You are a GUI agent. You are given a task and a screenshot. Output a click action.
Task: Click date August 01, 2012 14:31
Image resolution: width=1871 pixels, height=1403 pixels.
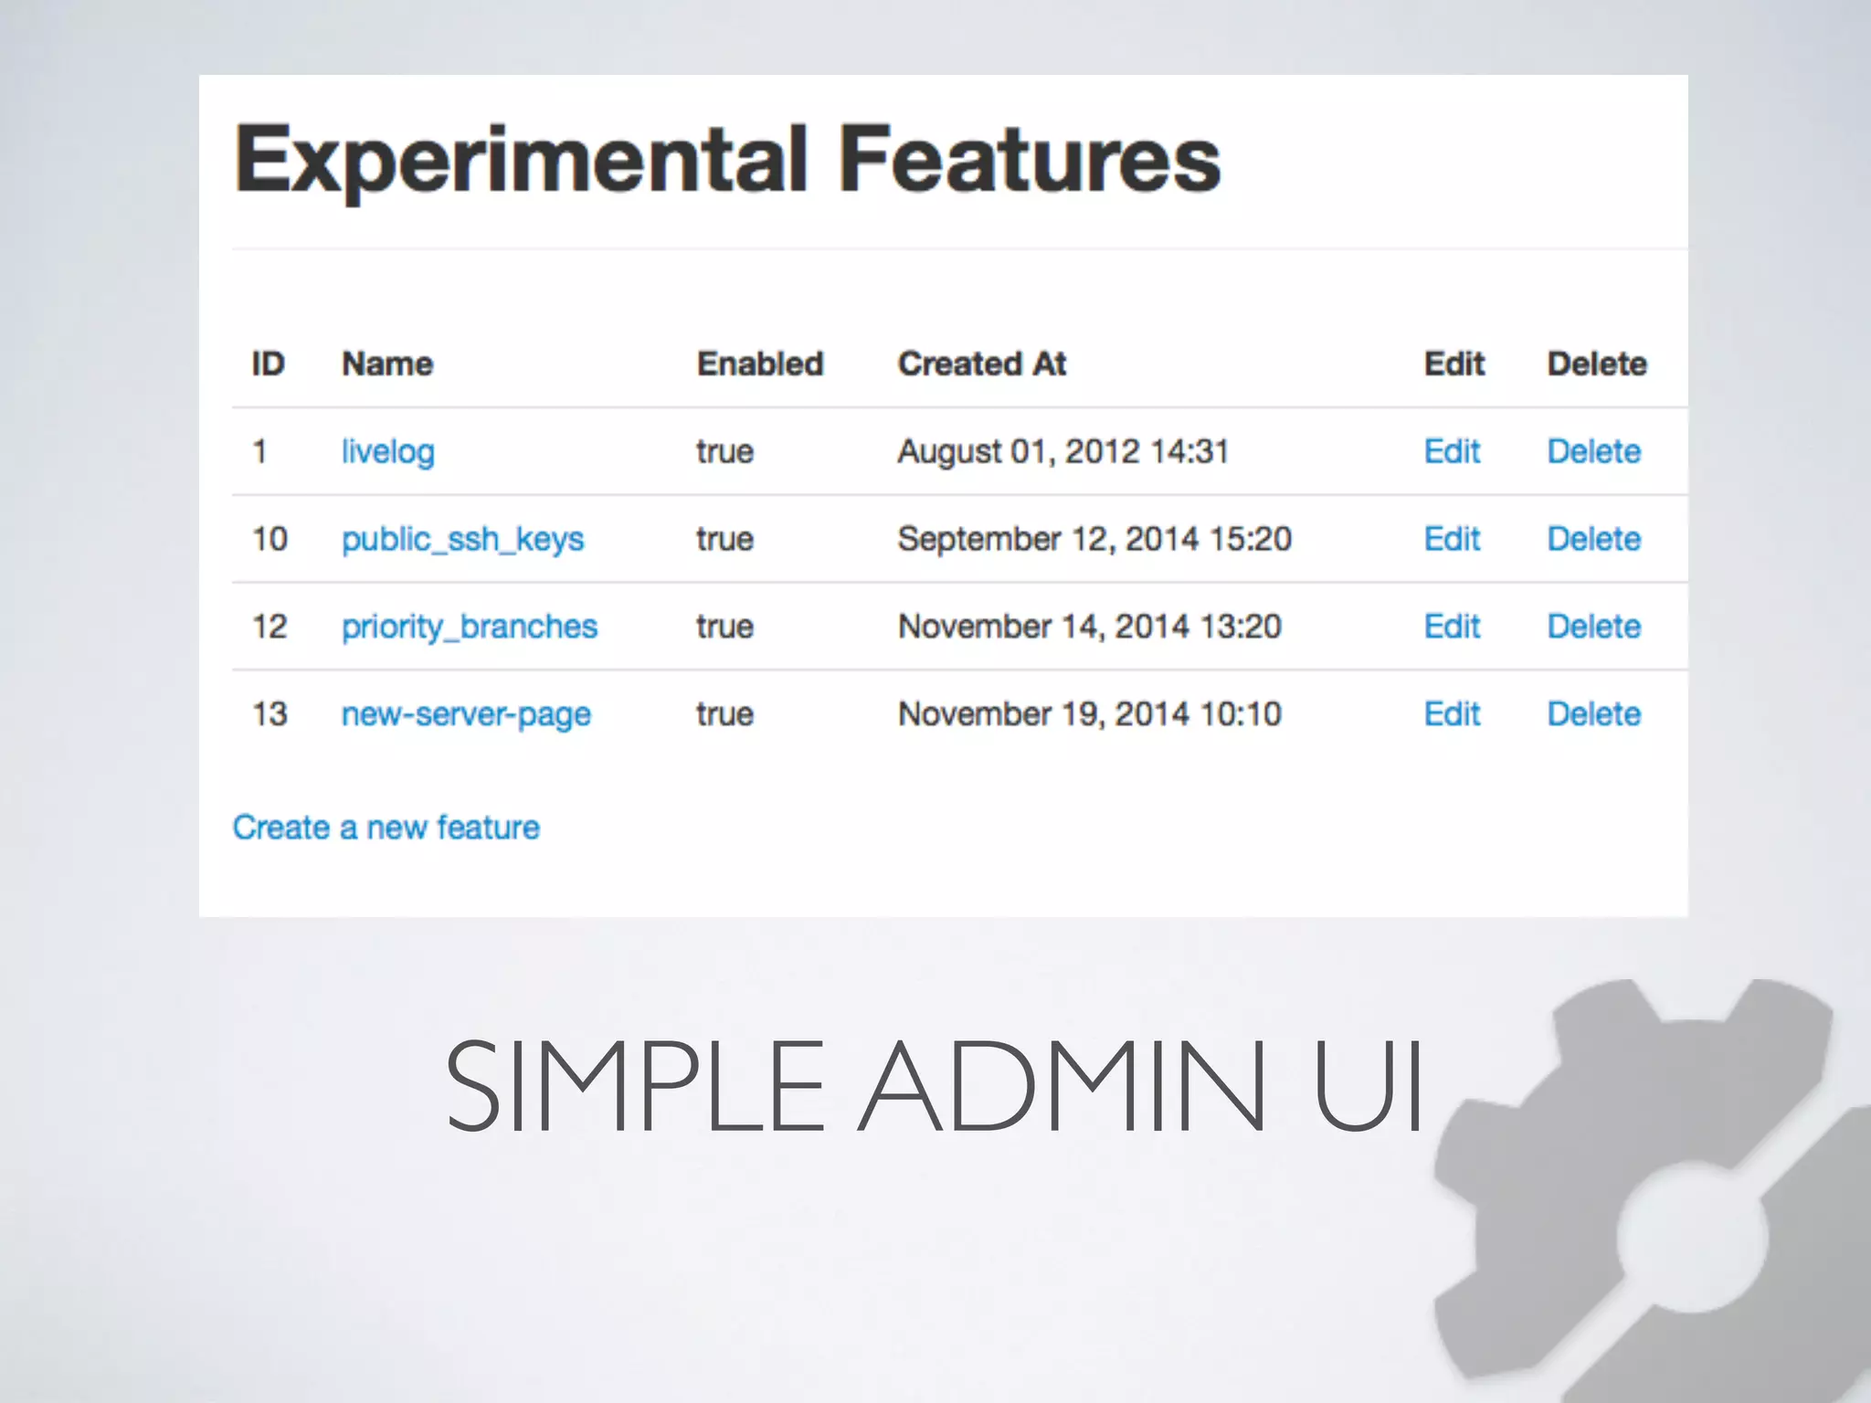[1063, 451]
